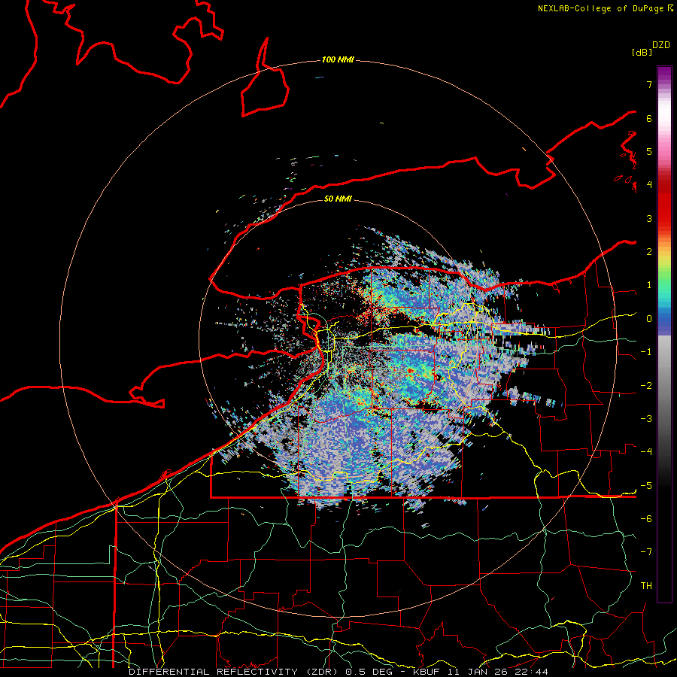Click the -1 dB value on color scale
This screenshot has height=677, width=677.
pyautogui.click(x=646, y=352)
